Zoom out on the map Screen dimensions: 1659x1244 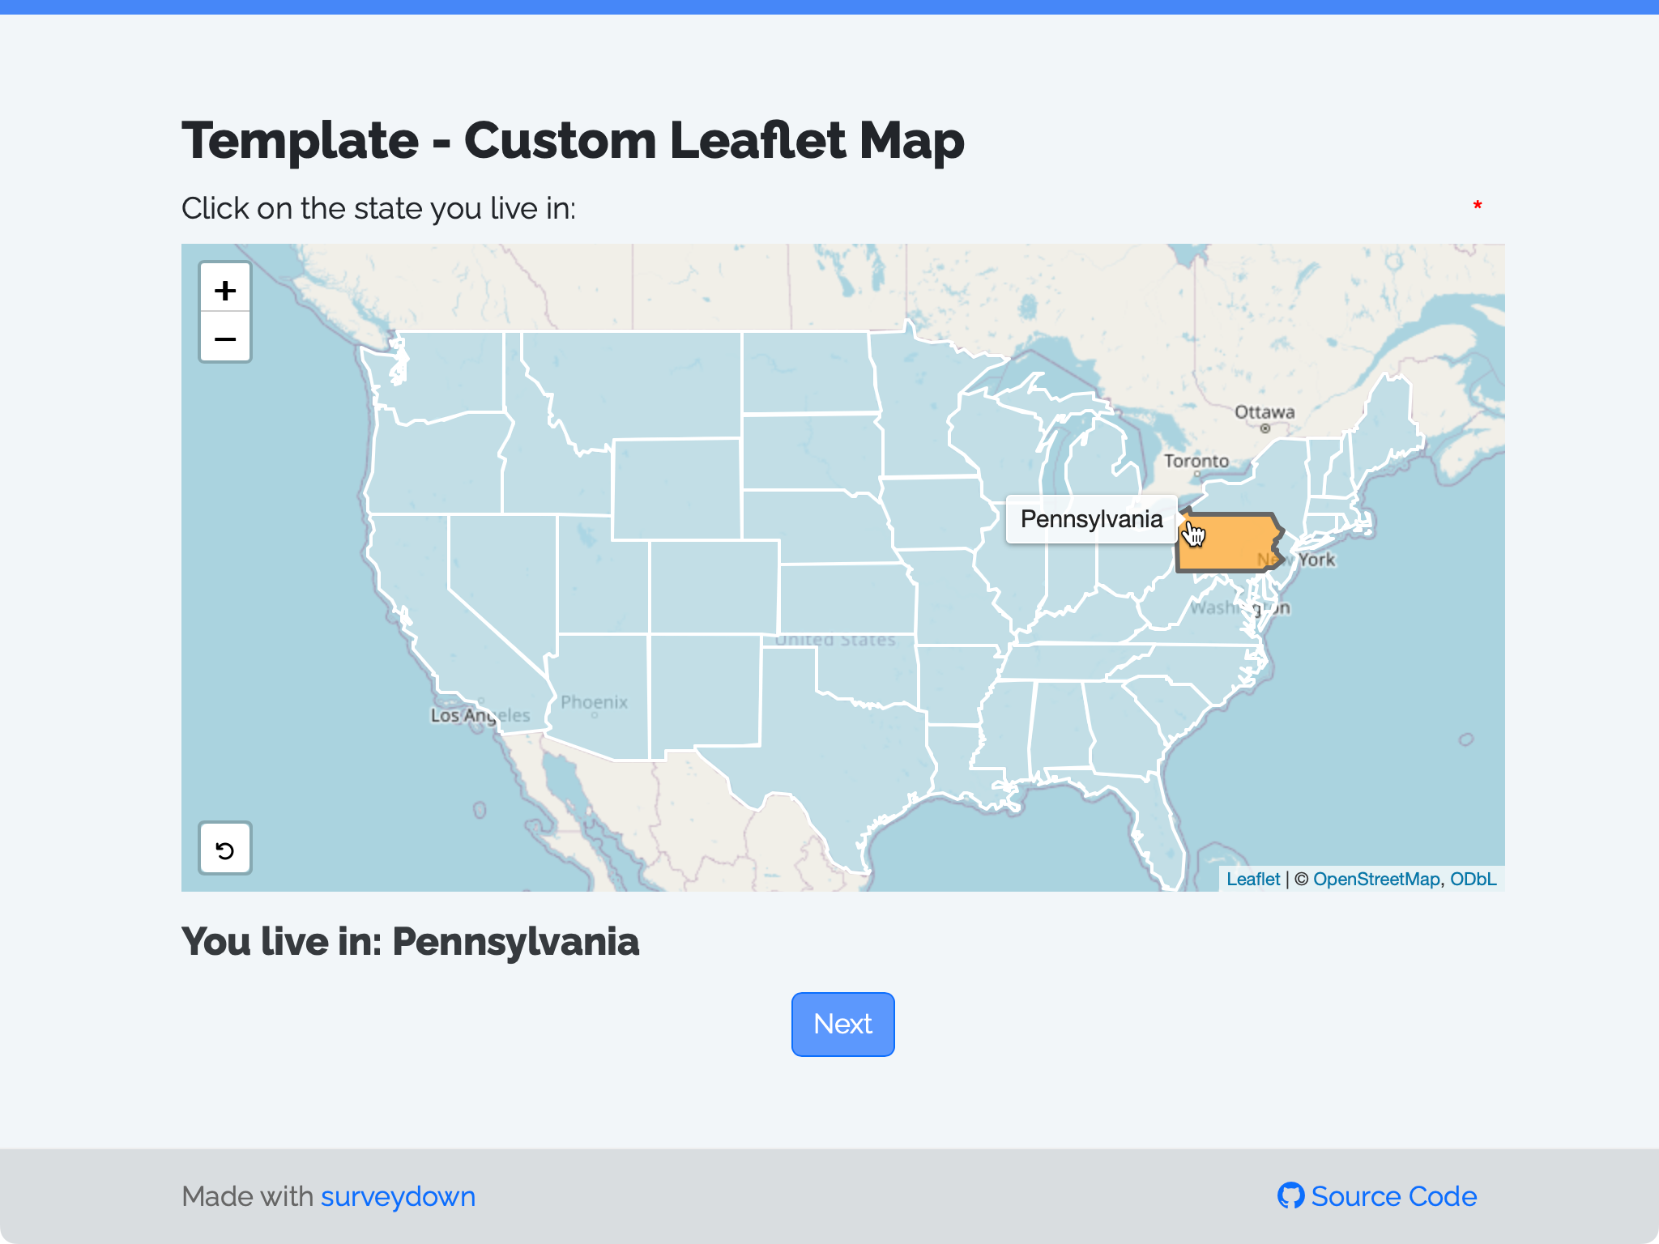[225, 338]
